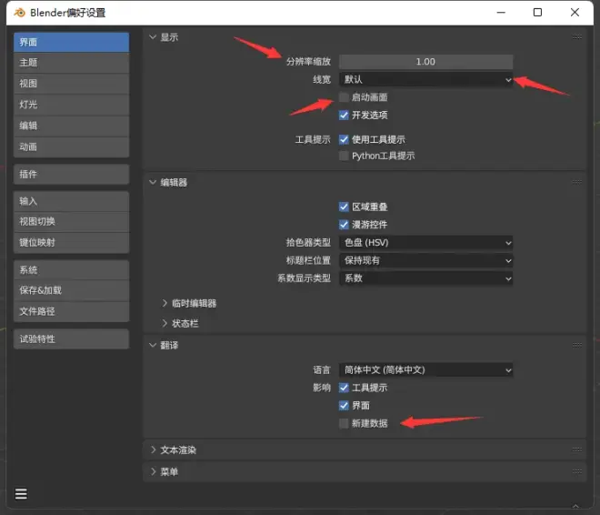Open the 灯光 preferences tab
The width and height of the screenshot is (600, 515).
(x=71, y=105)
